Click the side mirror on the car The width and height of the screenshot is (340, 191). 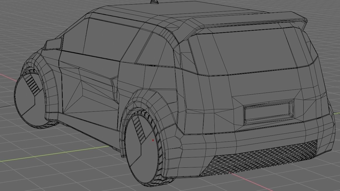[53, 44]
